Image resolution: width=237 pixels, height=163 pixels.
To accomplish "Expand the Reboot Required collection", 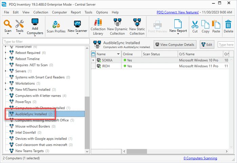I will (x=6, y=53).
